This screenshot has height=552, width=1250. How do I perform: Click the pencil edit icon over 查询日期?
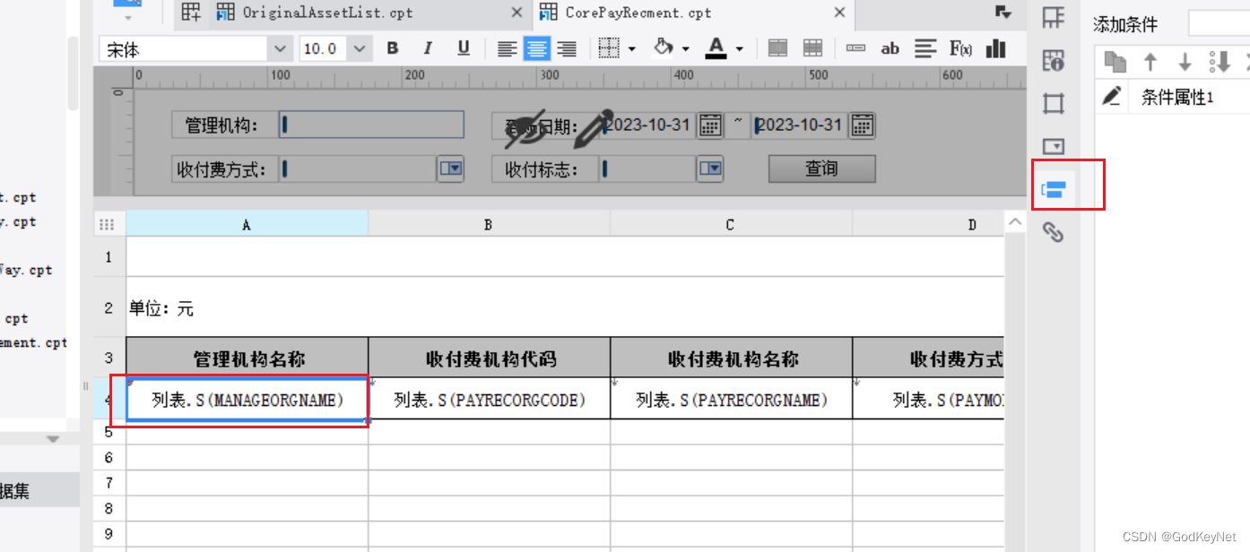tap(592, 128)
